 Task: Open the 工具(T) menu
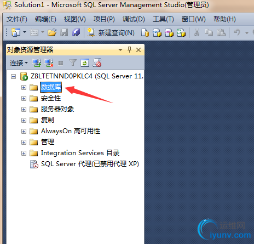(163, 19)
